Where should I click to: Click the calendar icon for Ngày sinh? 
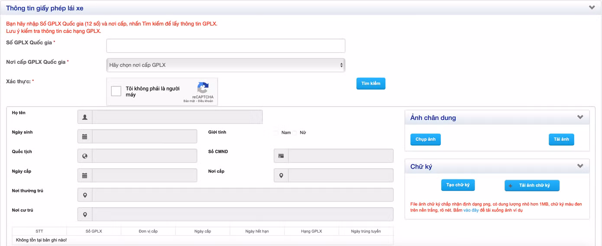85,136
